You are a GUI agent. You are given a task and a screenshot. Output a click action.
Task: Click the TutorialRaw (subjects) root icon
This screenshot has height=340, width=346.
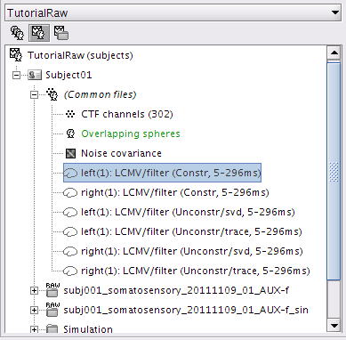(x=16, y=55)
